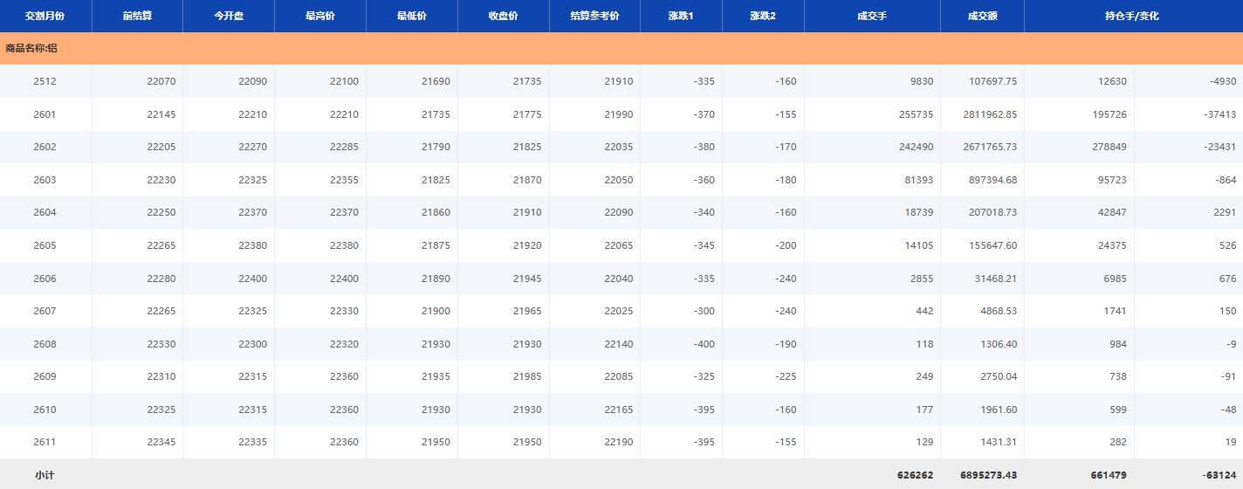Click the 商品名称:铝 group row
This screenshot has width=1243, height=489.
(x=31, y=49)
